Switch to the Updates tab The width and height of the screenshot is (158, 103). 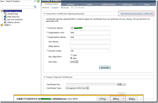tap(70, 4)
